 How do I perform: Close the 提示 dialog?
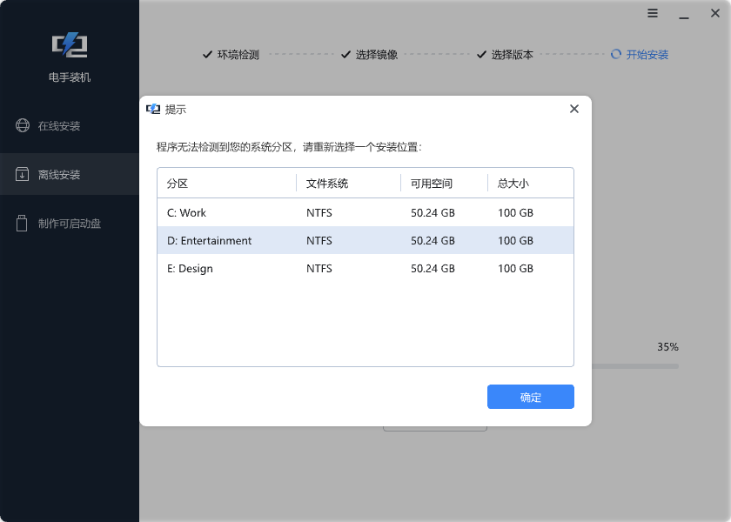point(573,109)
